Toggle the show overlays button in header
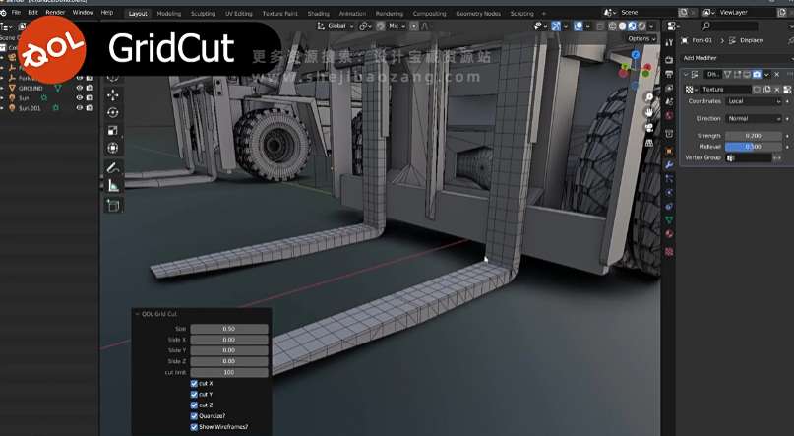The image size is (794, 436). pyautogui.click(x=579, y=26)
